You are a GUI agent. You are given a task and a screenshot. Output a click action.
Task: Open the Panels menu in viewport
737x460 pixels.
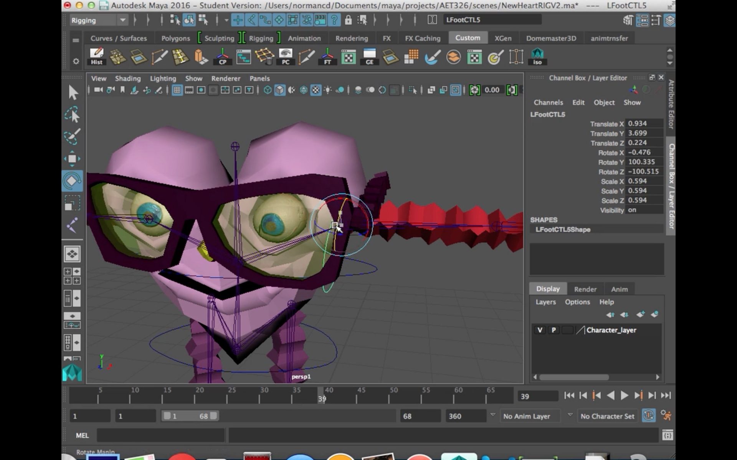(x=259, y=78)
